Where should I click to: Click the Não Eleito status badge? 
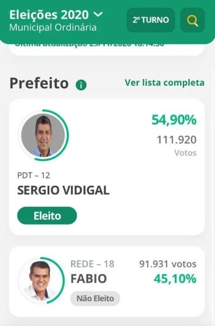pyautogui.click(x=95, y=298)
